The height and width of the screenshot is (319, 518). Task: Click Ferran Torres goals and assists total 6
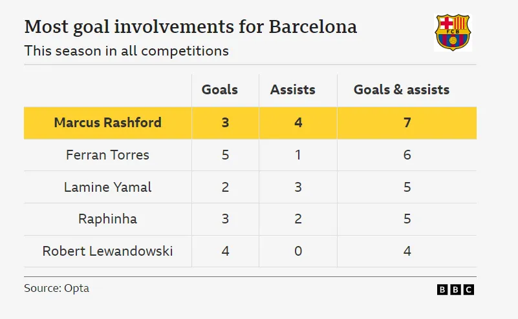407,155
